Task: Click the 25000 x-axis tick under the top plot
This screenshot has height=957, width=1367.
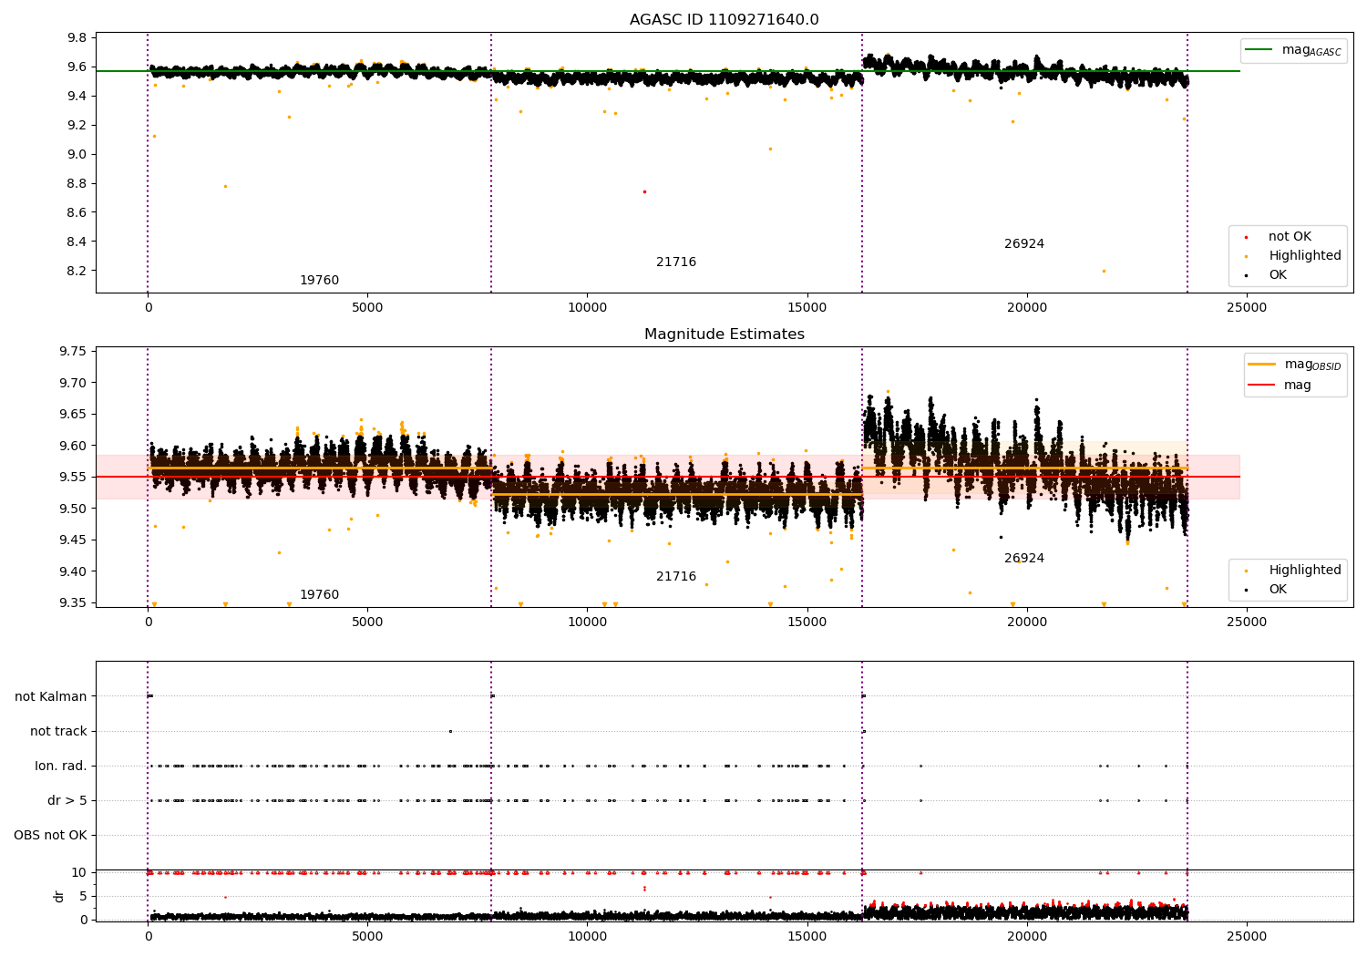Action: coord(1247,308)
